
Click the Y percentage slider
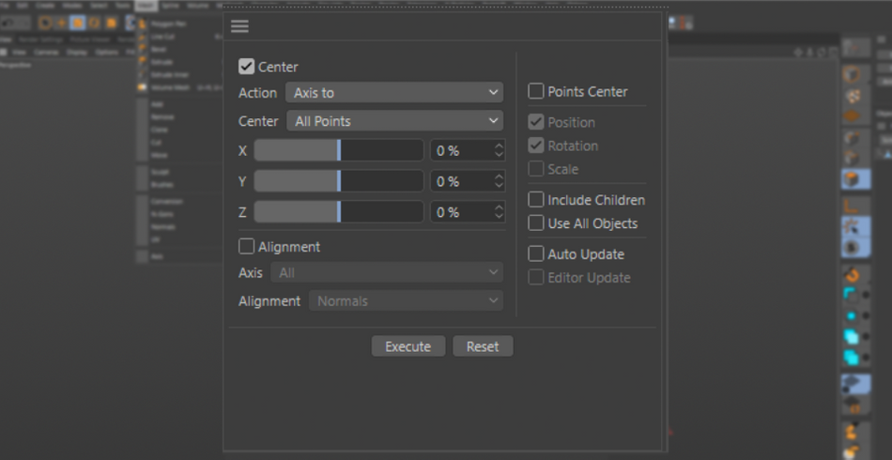coord(338,181)
